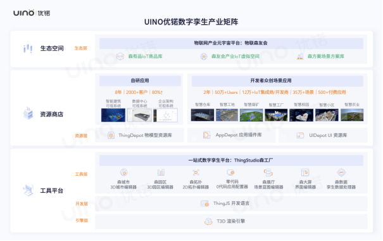This screenshot has width=383, height=241.
Task: Click the AppDepot 应用插件库 icon
Action: [206, 135]
